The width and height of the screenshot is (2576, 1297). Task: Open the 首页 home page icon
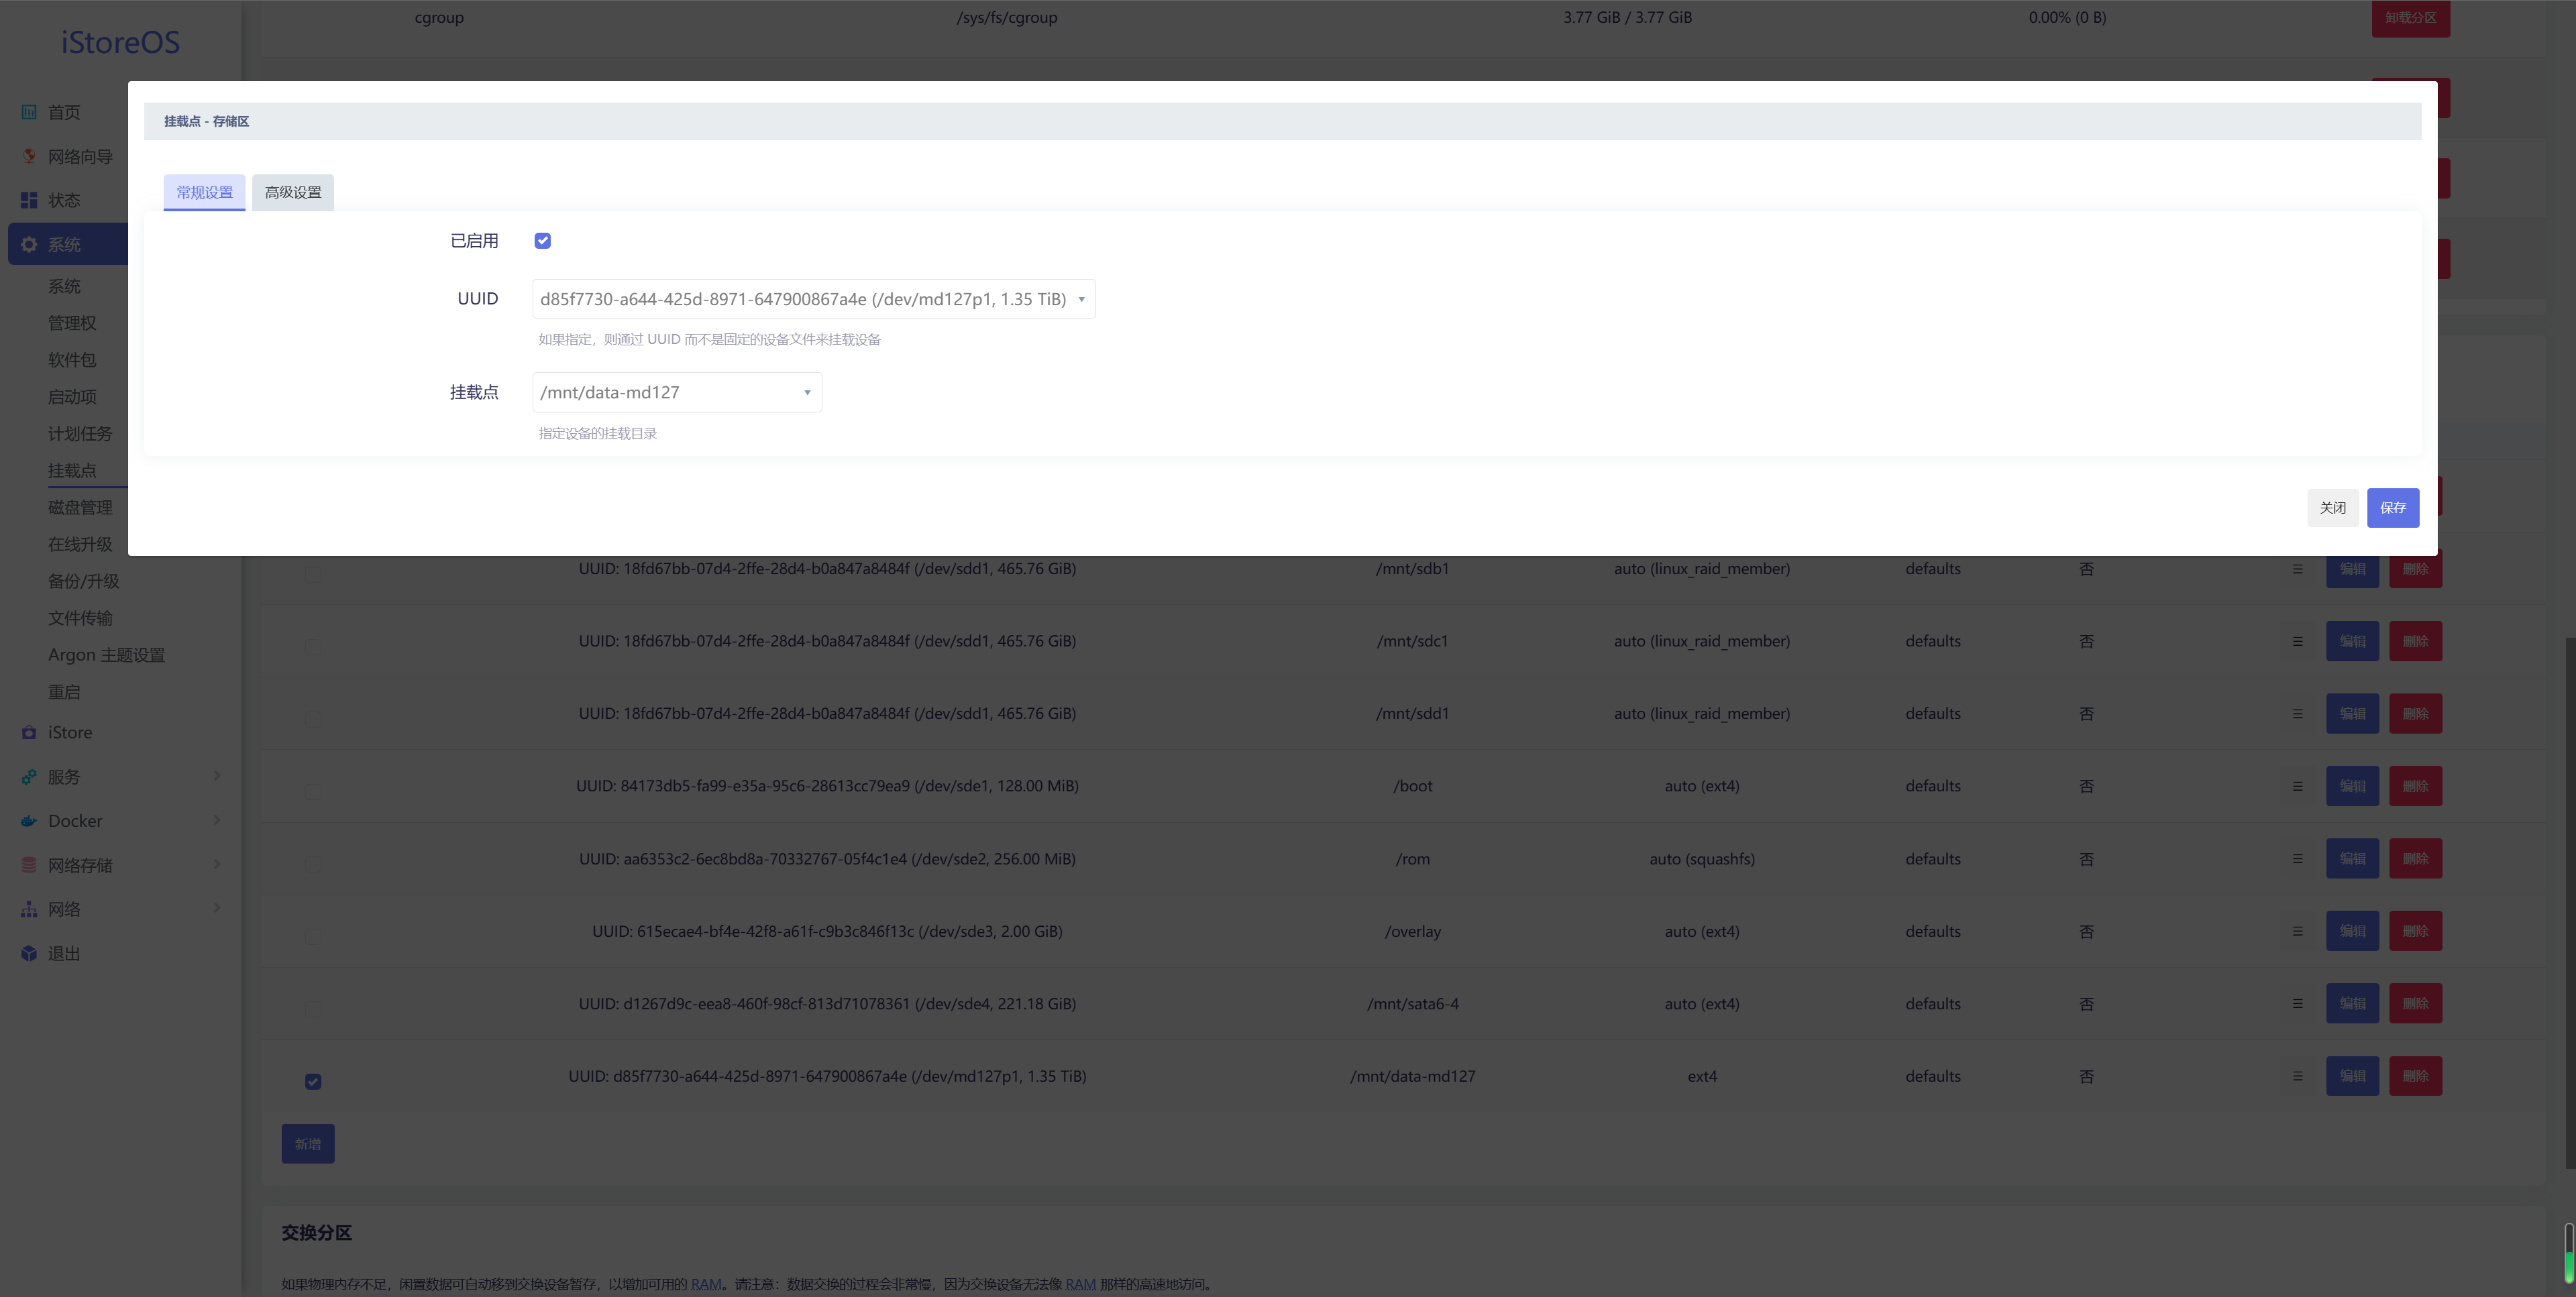click(28, 112)
